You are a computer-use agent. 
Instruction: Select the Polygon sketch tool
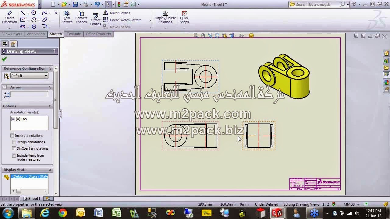pos(34,27)
